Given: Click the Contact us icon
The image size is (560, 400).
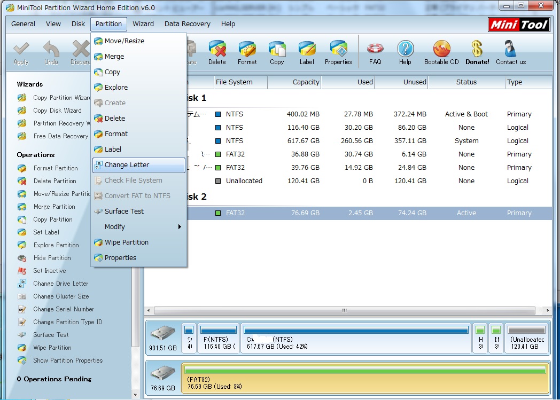Looking at the screenshot, I should [x=511, y=52].
